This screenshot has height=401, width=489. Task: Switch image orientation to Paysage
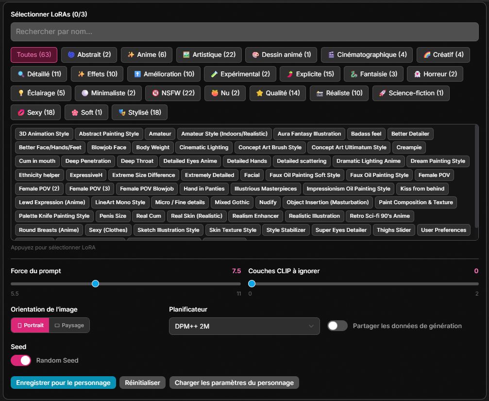point(69,325)
